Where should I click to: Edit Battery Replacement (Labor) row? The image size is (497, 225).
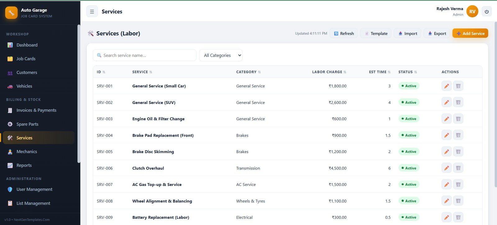pos(446,217)
